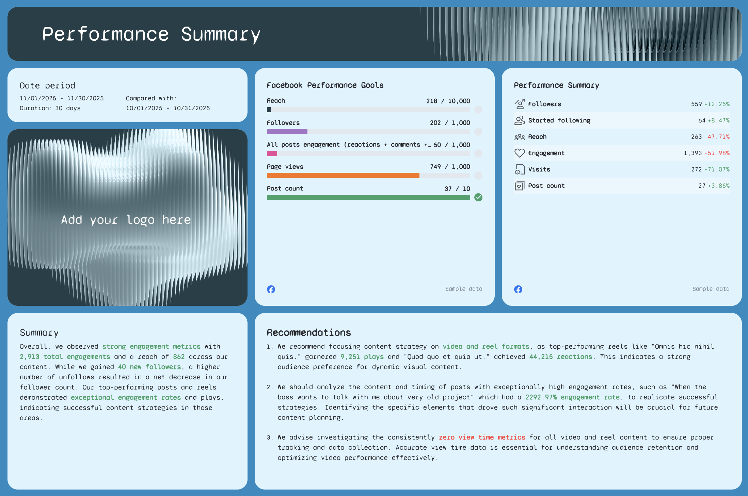
Task: Select the Reach group icon
Action: point(520,136)
